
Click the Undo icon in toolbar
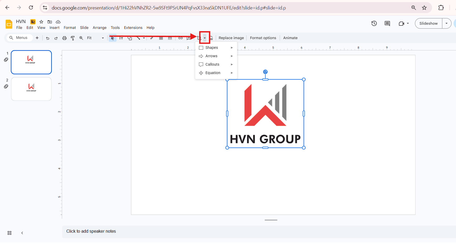(48, 38)
